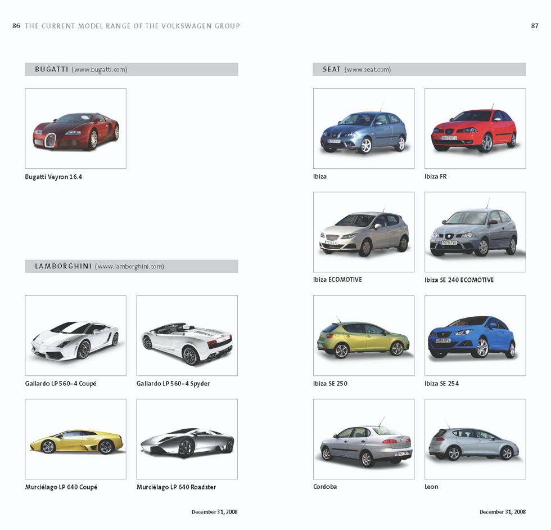Click the yellow Murciélago LP 640 Coupé picture
The width and height of the screenshot is (551, 530).
click(x=75, y=439)
